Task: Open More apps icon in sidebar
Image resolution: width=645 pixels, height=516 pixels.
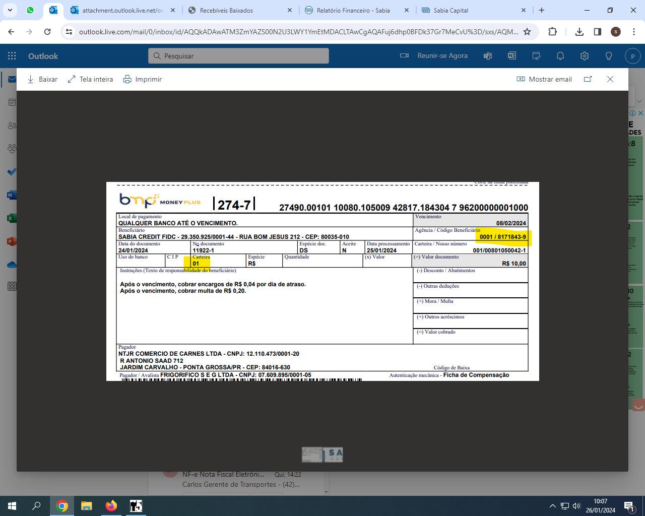Action: point(12,286)
